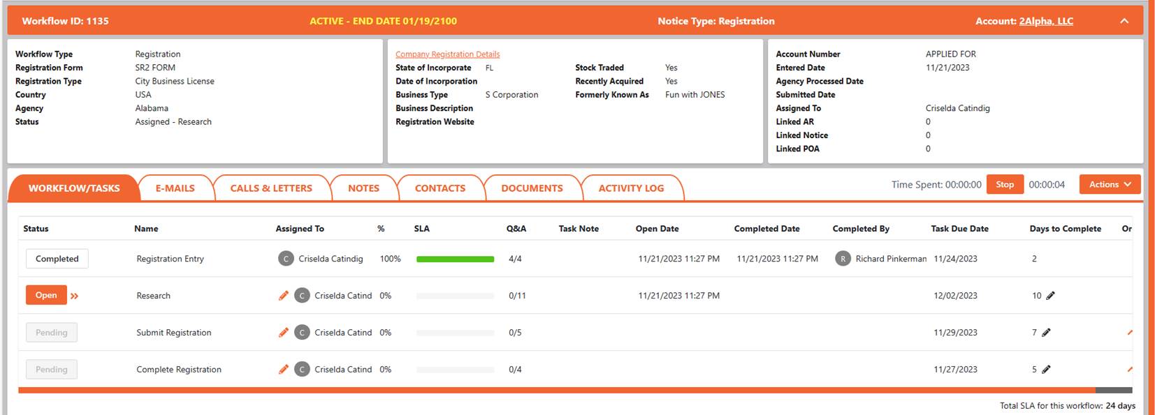Click the Open status button for Research

(46, 296)
